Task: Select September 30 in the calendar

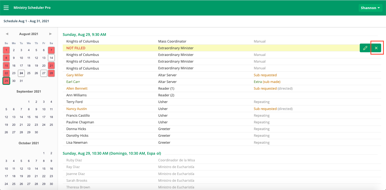Action: (x=36, y=132)
